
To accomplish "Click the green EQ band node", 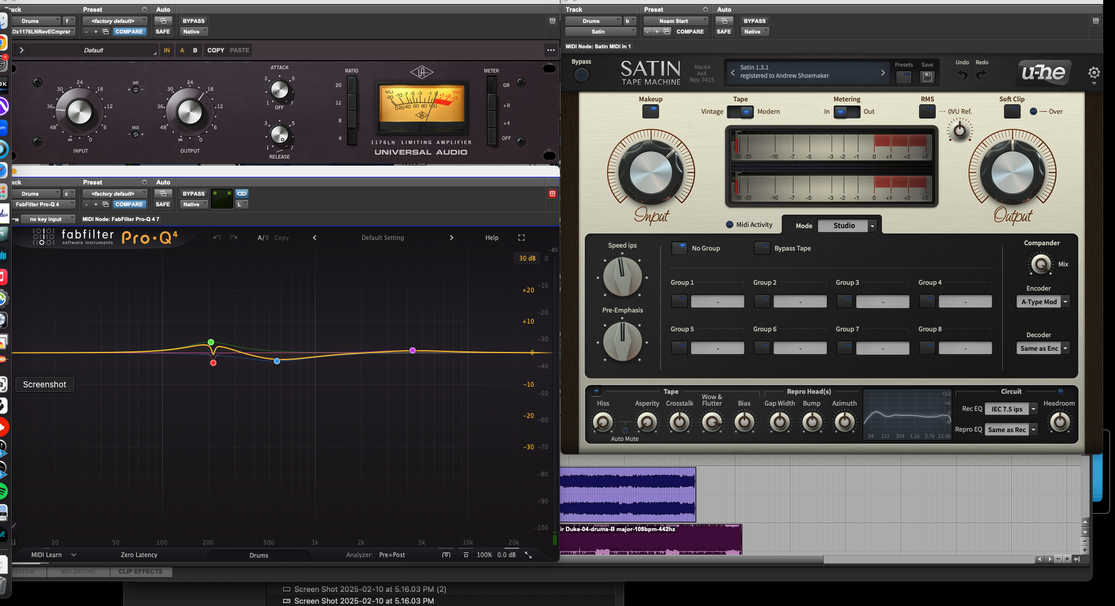I will (x=211, y=342).
